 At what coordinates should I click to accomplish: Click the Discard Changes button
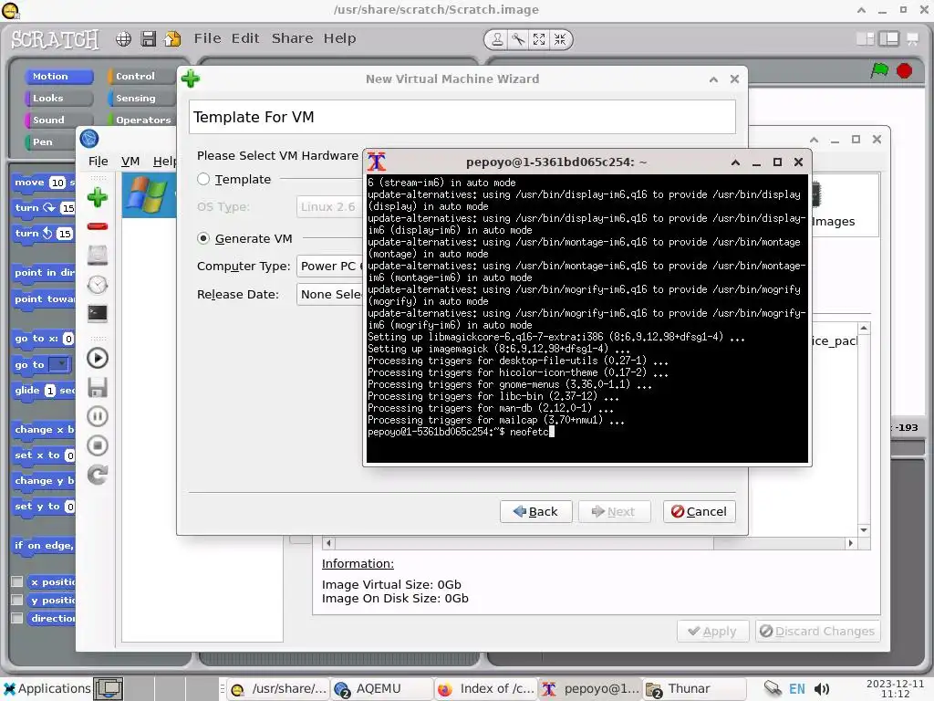click(x=818, y=632)
